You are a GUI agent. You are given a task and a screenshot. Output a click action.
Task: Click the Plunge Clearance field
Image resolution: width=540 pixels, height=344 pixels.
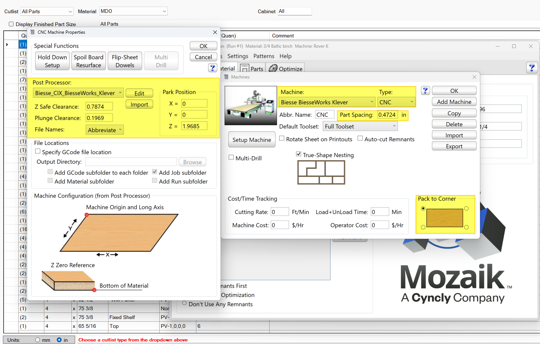(x=99, y=118)
